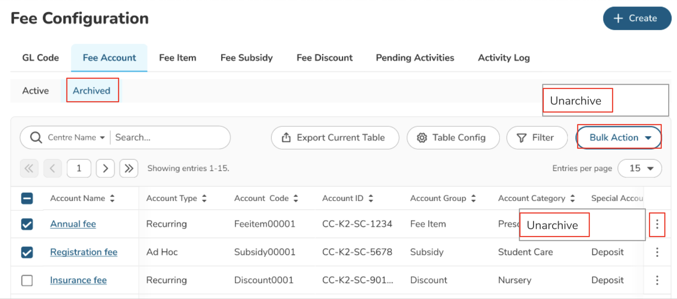Viewport: 677px width, 299px height.
Task: Open the Annual fee account link
Action: coord(73,224)
